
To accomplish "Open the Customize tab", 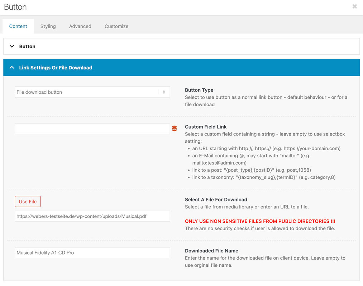I will pos(116,26).
